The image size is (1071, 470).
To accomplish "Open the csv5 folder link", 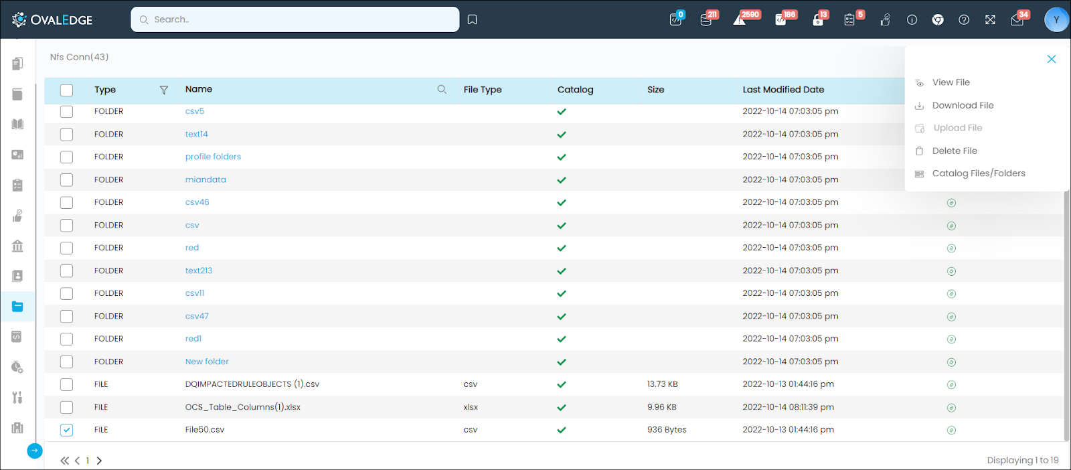I will (195, 111).
